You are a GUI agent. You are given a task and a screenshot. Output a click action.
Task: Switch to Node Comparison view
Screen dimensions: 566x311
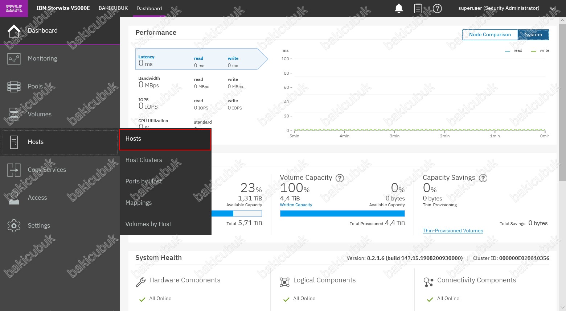[x=490, y=35]
